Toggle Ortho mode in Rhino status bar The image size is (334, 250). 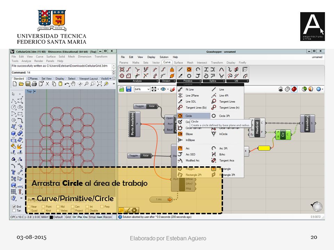click(74, 217)
